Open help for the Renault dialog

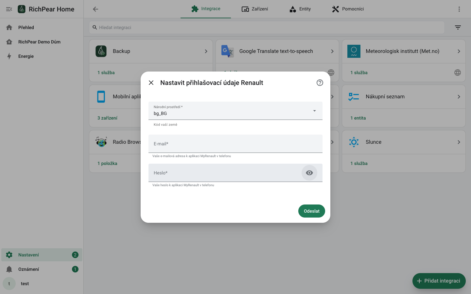320,83
